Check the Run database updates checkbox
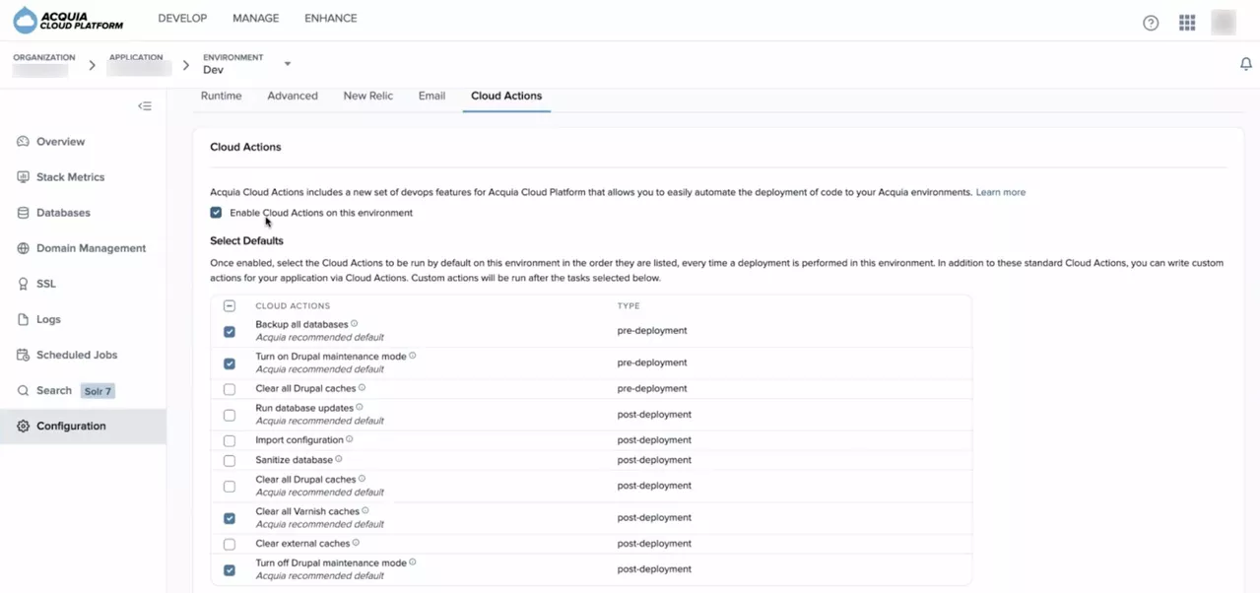 pos(230,415)
